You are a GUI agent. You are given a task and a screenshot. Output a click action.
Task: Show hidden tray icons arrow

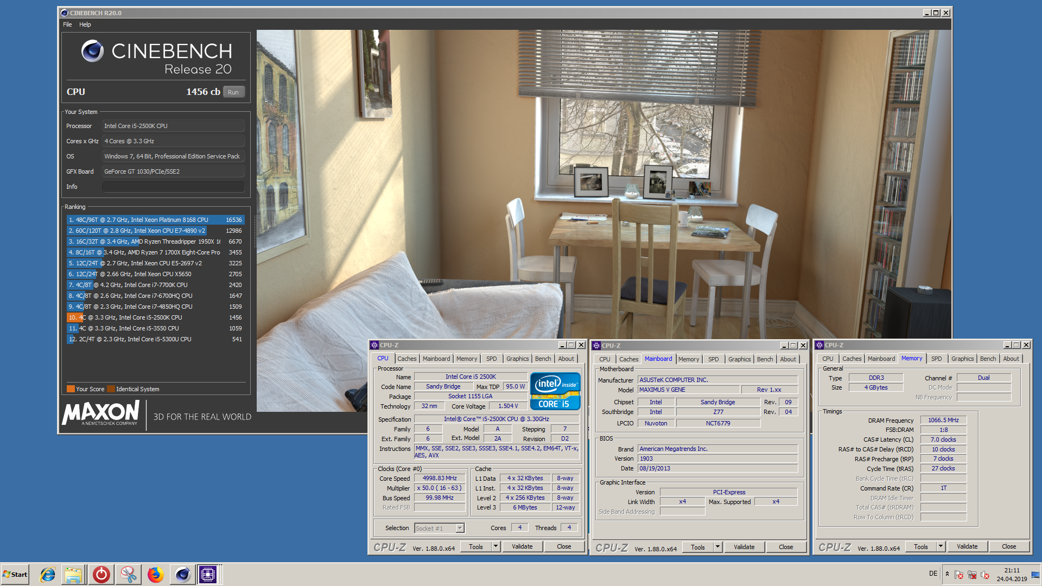click(x=947, y=574)
